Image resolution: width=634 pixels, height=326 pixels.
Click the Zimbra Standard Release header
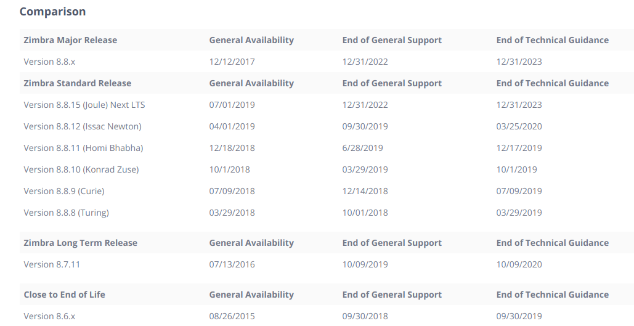77,83
